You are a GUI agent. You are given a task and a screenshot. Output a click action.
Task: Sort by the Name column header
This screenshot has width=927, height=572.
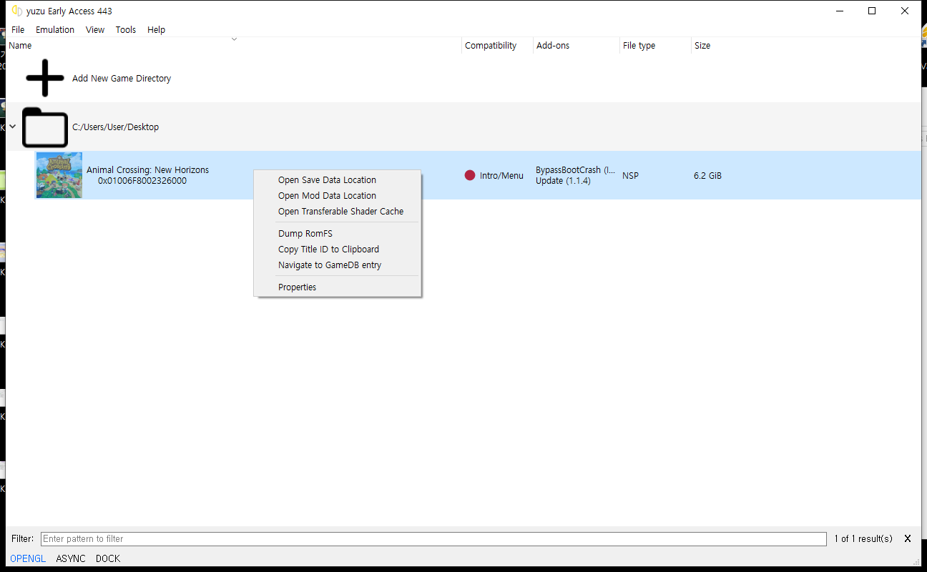[233, 46]
